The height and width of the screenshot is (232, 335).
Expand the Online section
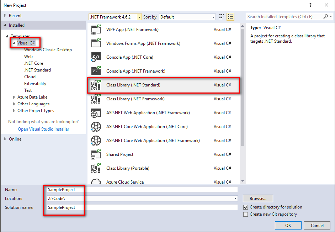tap(5, 139)
